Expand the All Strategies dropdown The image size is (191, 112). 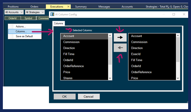click(35, 12)
